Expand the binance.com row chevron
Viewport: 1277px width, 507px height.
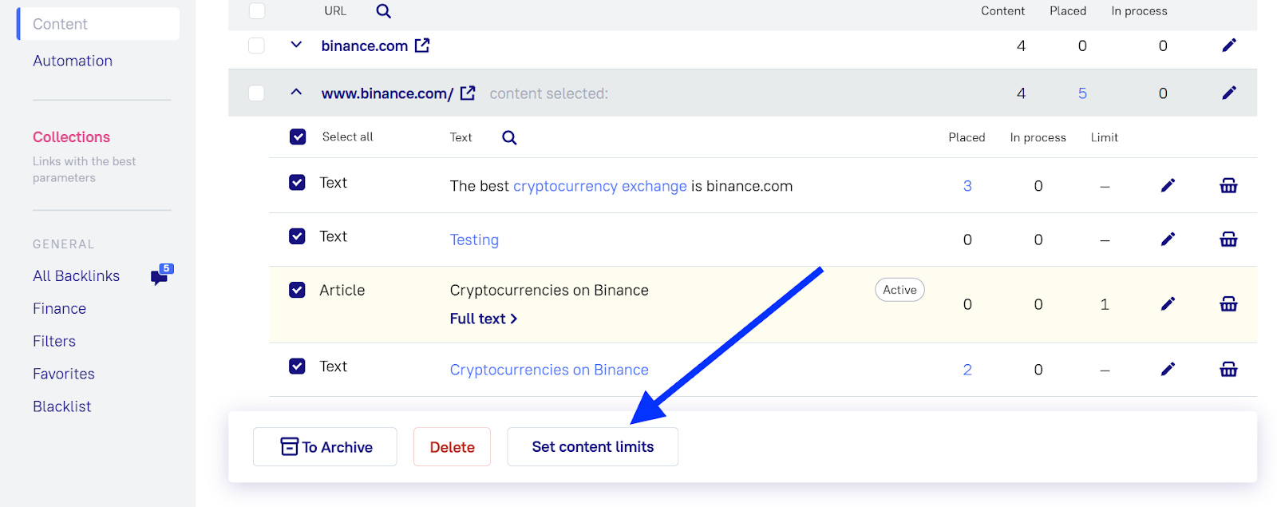pyautogui.click(x=296, y=45)
